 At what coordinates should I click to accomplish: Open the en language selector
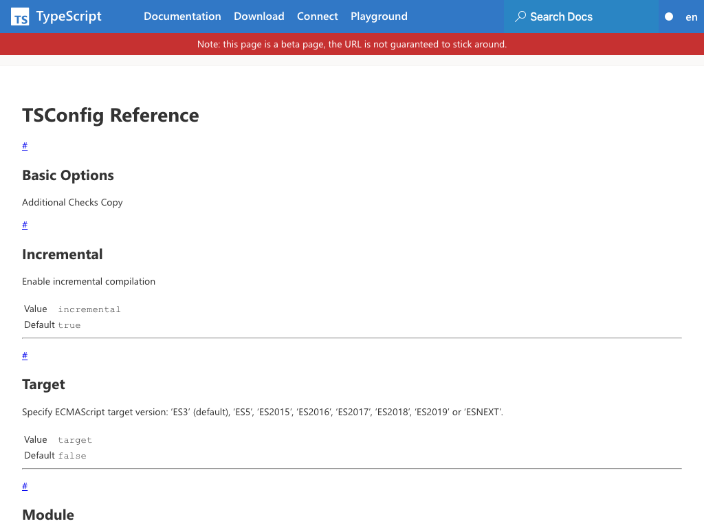(x=692, y=17)
